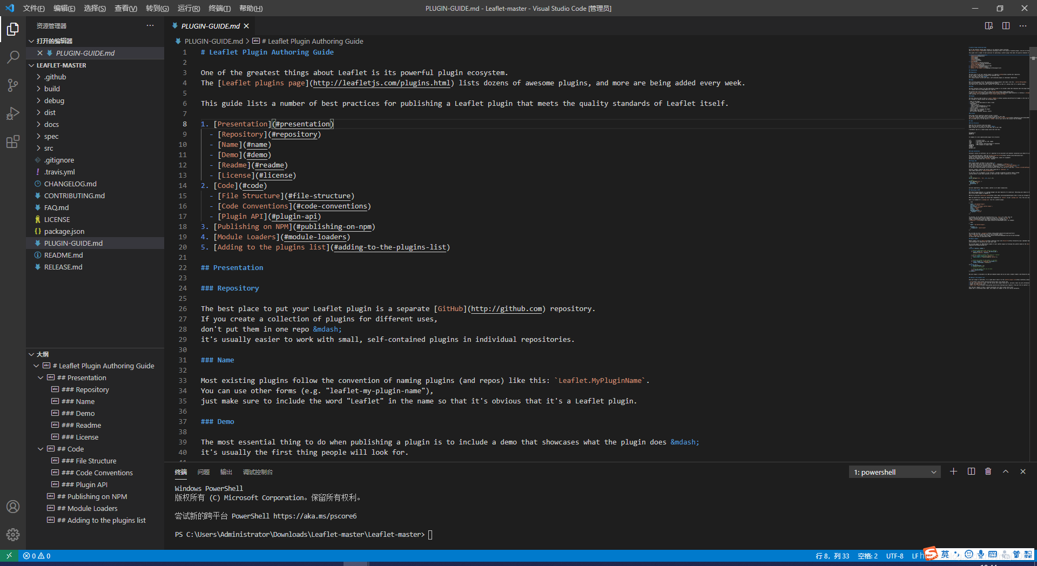Viewport: 1037px width, 566px height.
Task: Change the UTF-8 encoding status item
Action: click(894, 556)
